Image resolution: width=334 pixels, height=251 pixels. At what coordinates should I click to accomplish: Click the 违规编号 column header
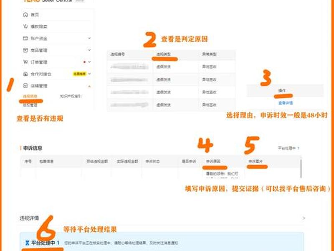pos(118,54)
